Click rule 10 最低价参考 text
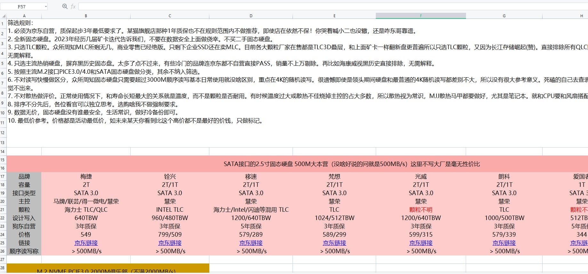 click(x=135, y=121)
